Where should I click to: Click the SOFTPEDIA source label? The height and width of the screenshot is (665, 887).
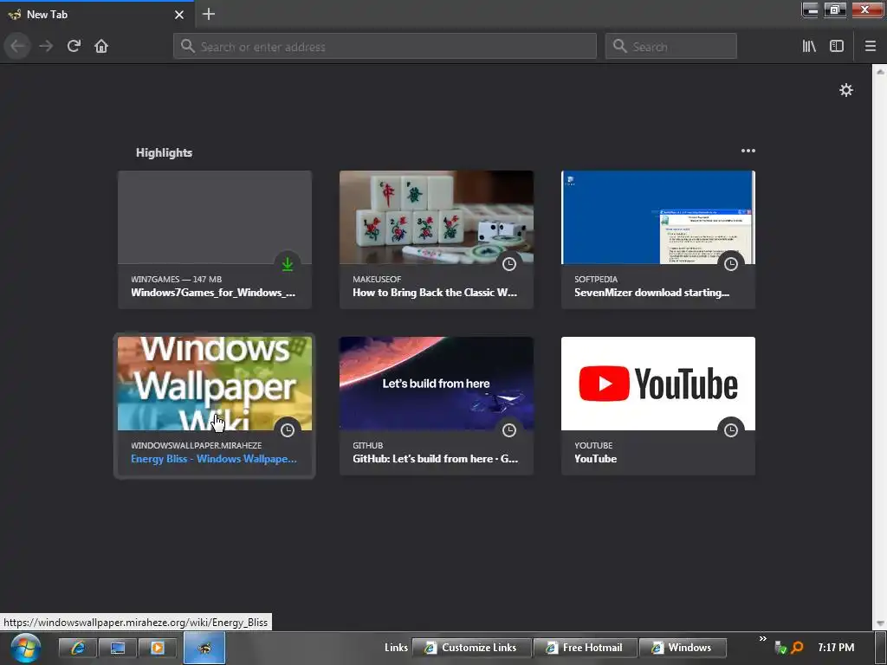click(x=596, y=280)
